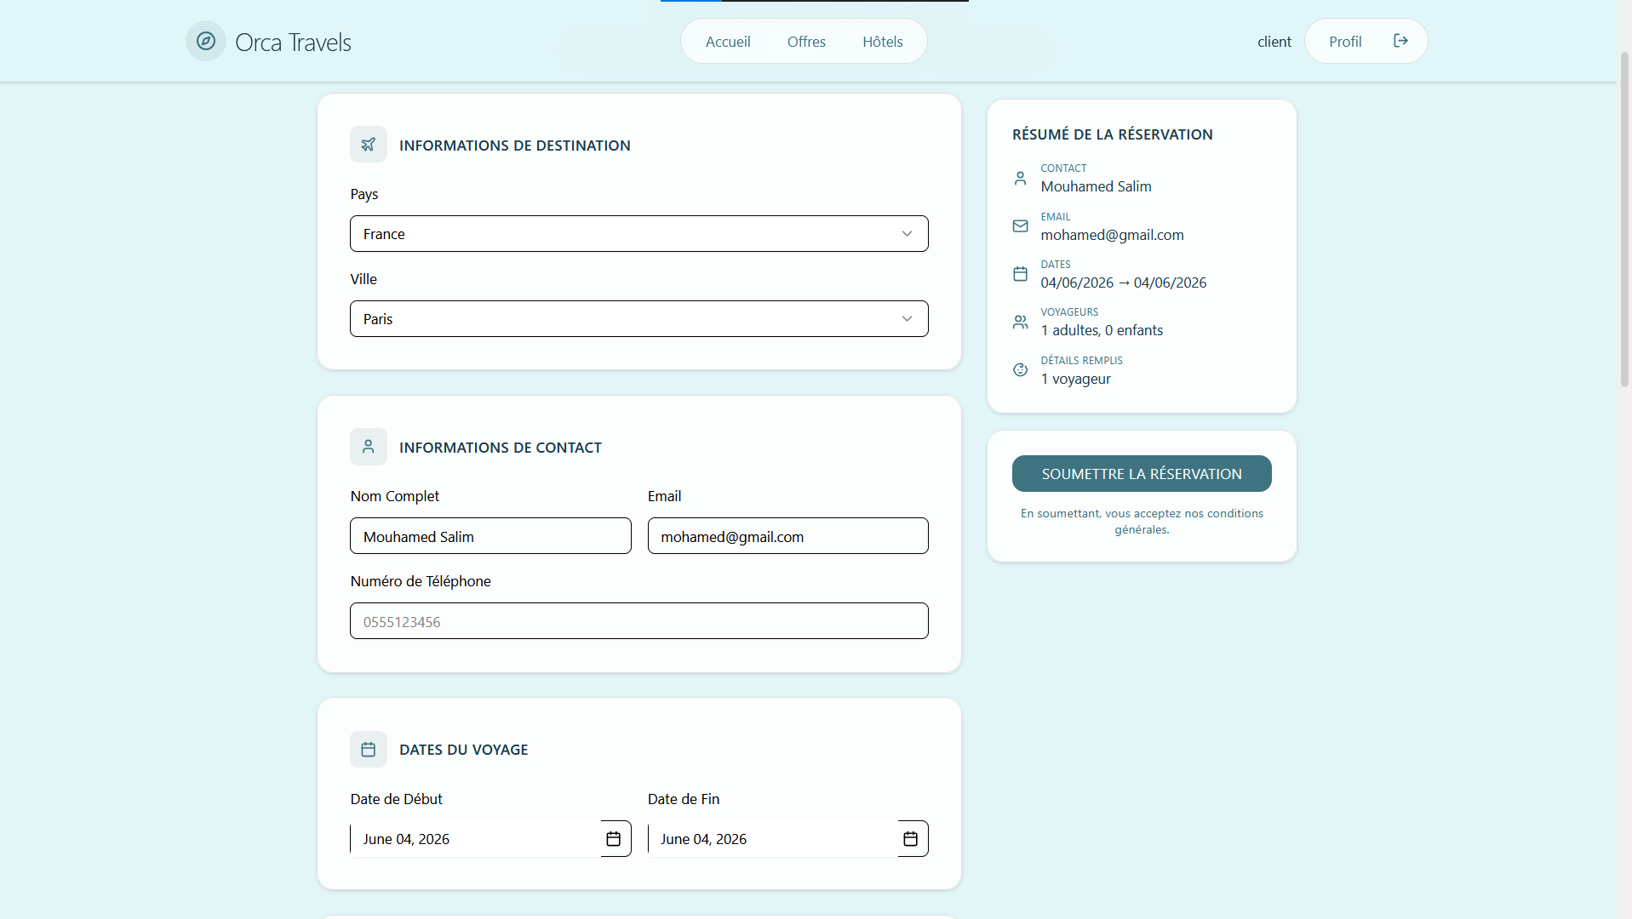Click the Détails Remplis smiley icon
The width and height of the screenshot is (1632, 919).
click(1020, 370)
